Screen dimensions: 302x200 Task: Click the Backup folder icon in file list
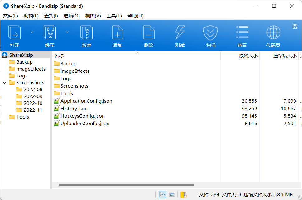(57, 63)
